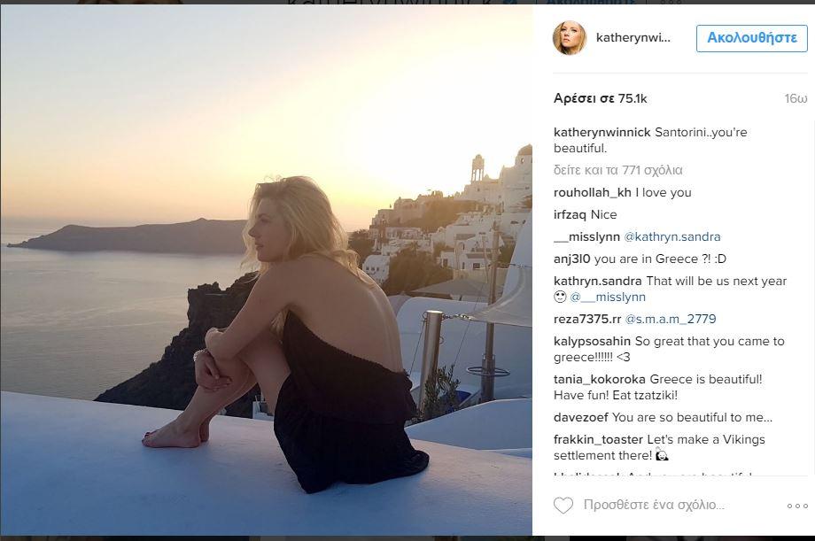Screen dimensions: 815x541
Task: Focus the Προσθέστε ένα σχόλιο comment field
Action: 654,506
